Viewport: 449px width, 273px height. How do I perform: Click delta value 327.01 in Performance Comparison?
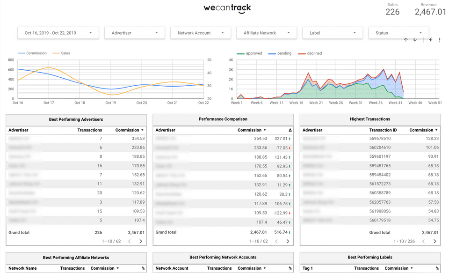(x=281, y=139)
